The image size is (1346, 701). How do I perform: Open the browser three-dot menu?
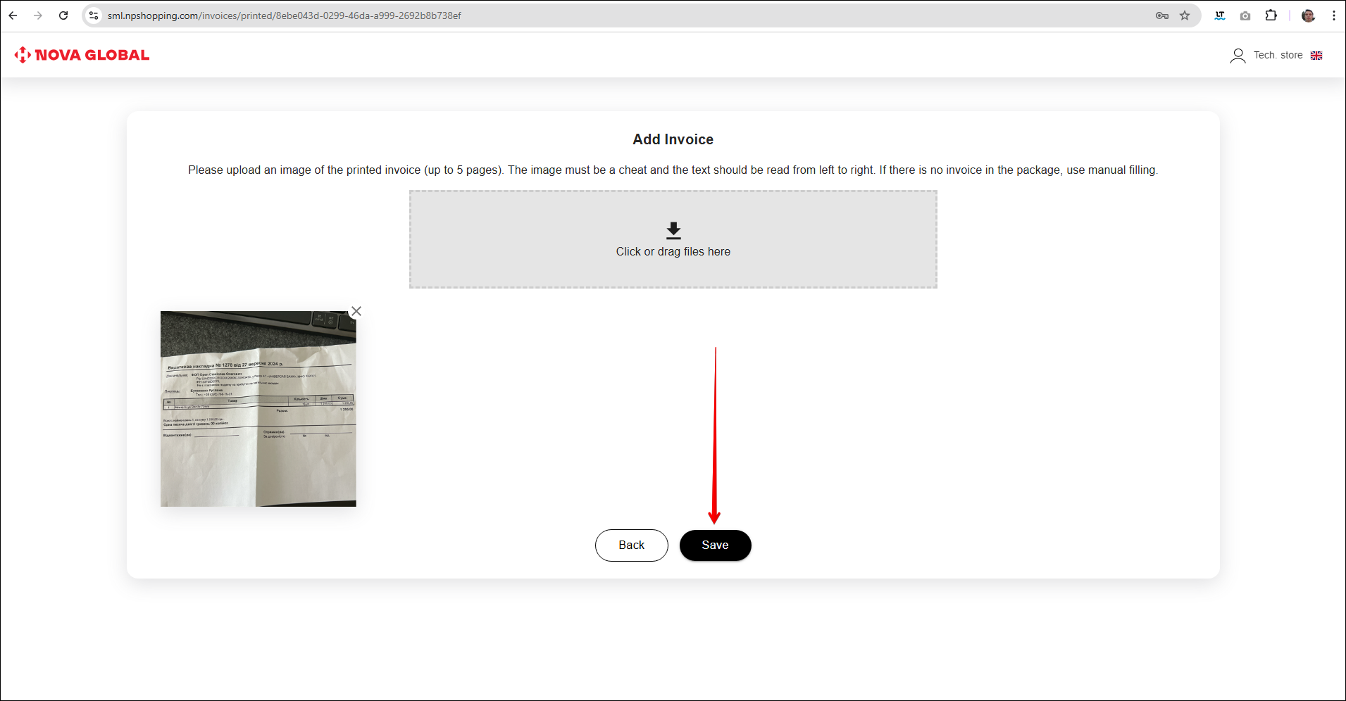pyautogui.click(x=1333, y=15)
